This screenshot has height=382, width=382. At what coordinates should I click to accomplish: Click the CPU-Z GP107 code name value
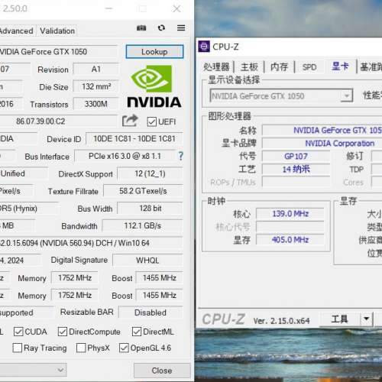coord(296,156)
